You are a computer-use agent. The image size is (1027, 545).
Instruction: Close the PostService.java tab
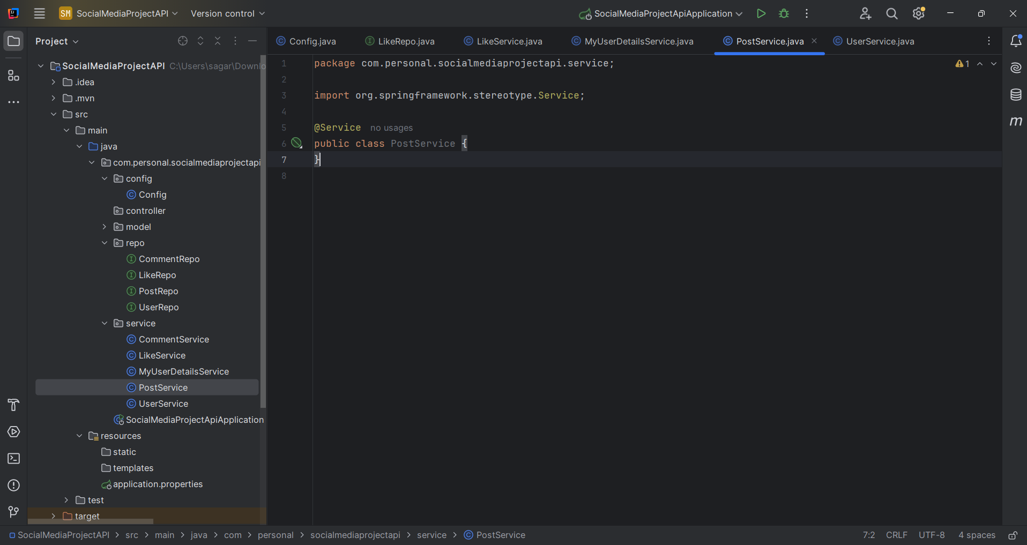814,41
